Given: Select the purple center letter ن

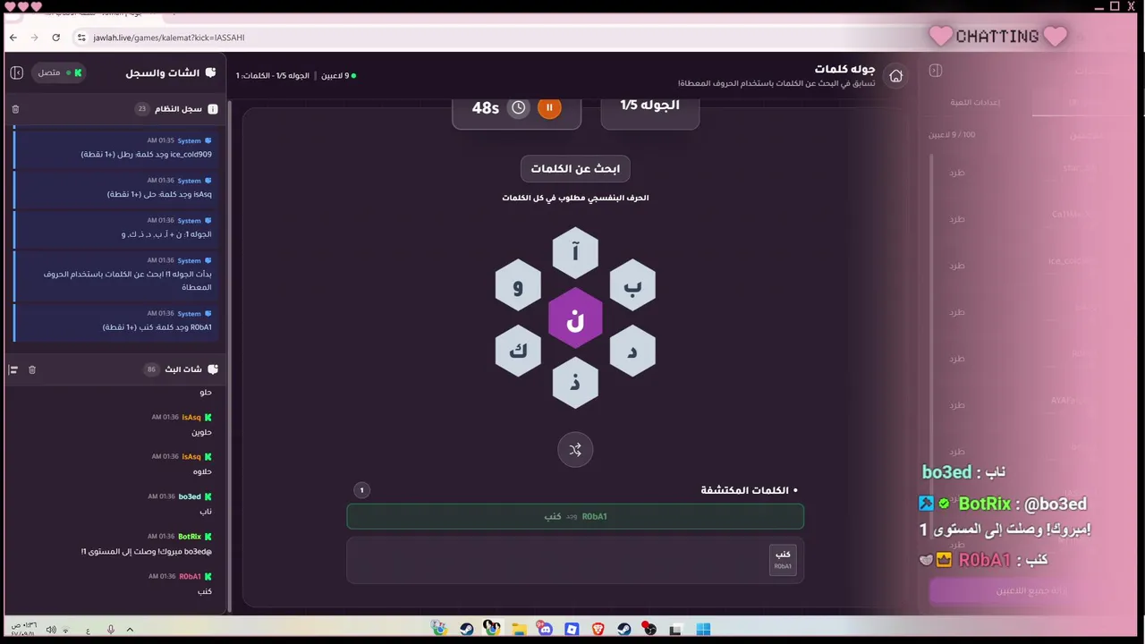Looking at the screenshot, I should coord(575,318).
